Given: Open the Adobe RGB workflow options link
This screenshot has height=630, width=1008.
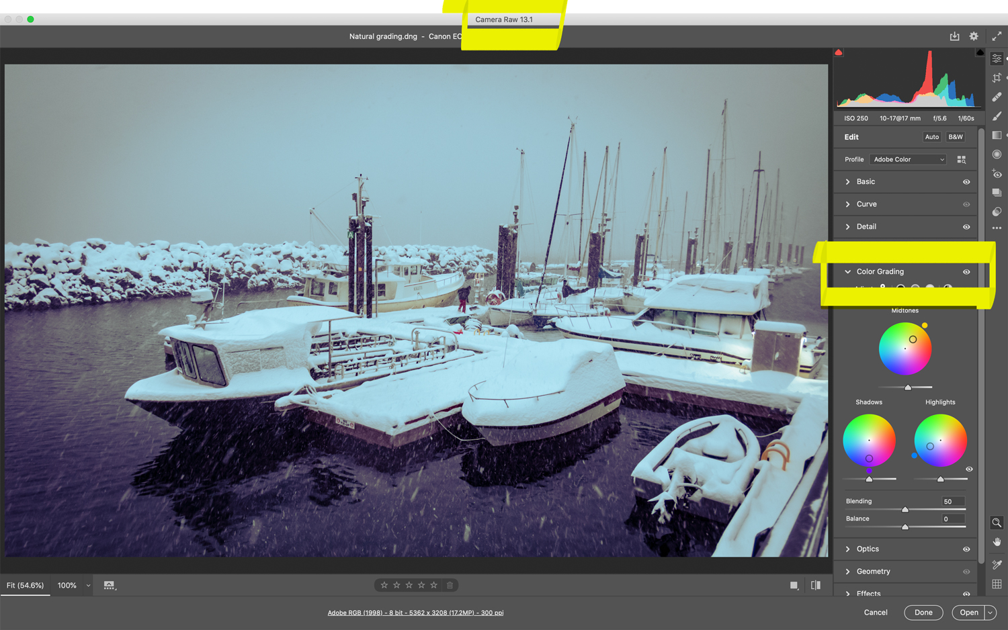Looking at the screenshot, I should (x=416, y=612).
